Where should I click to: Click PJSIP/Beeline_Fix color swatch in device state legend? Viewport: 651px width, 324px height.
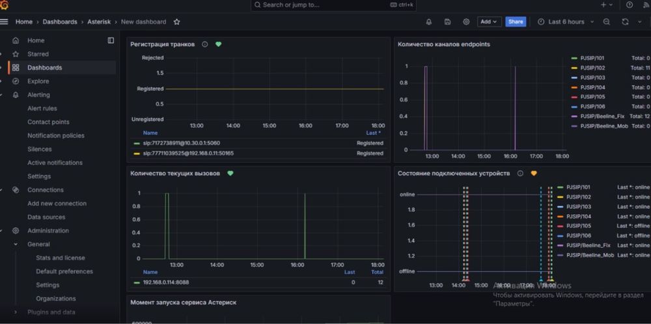pyautogui.click(x=561, y=245)
